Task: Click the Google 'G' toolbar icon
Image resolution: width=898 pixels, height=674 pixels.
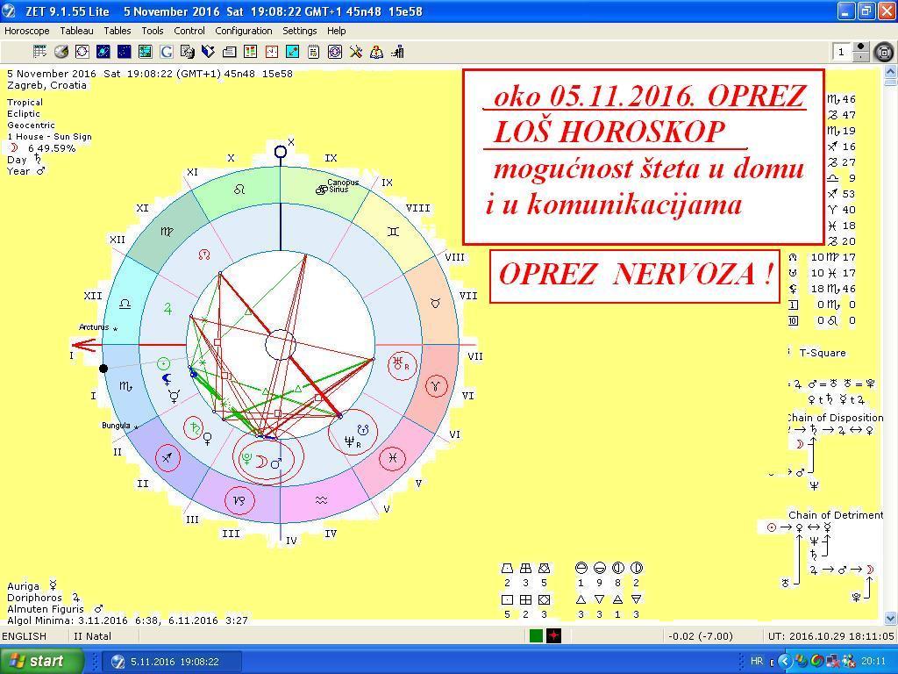Action: (x=166, y=52)
